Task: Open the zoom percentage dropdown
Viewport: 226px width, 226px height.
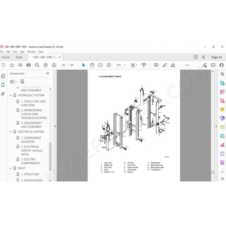Action: (125, 65)
